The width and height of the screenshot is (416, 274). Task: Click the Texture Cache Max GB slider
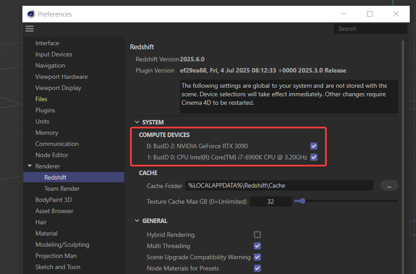345,201
